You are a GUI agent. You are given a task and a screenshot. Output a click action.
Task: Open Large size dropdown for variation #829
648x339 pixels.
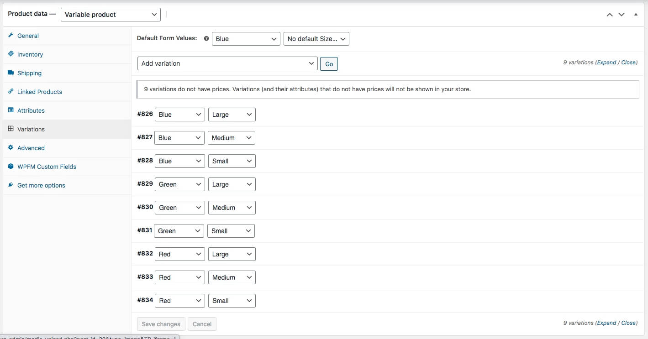click(232, 184)
